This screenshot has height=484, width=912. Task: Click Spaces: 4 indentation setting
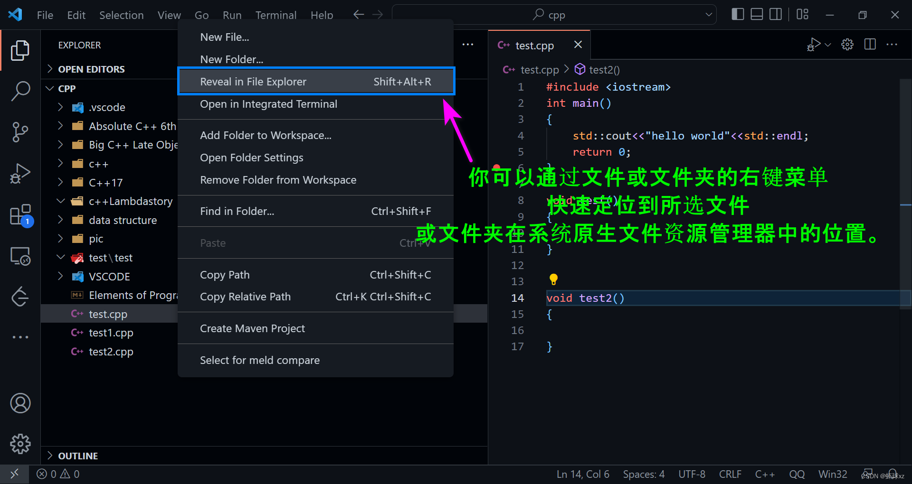click(x=644, y=474)
